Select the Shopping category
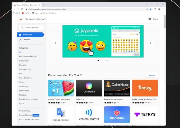This screenshot has width=180, height=128. [23, 95]
